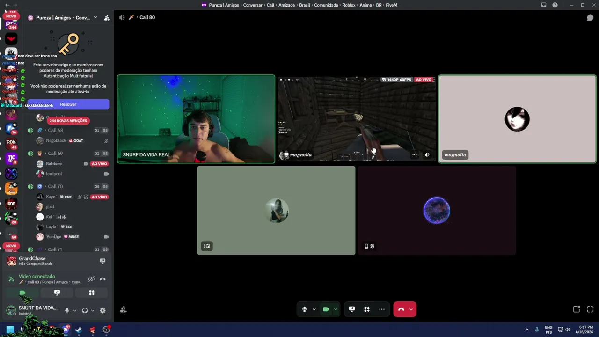Open camera options dropdown in call bar
Screen dimensions: 599x337
336,309
